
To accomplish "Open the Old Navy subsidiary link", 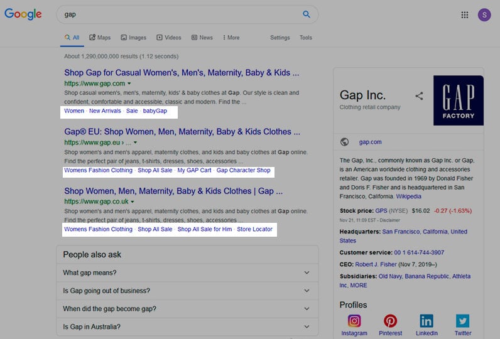I will (x=390, y=276).
